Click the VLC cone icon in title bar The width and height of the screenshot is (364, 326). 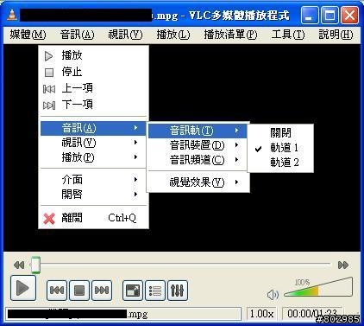(x=12, y=15)
